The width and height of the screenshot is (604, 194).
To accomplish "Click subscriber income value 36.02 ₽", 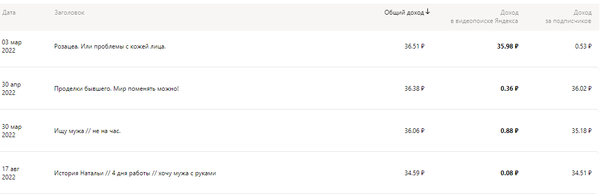I will [582, 89].
